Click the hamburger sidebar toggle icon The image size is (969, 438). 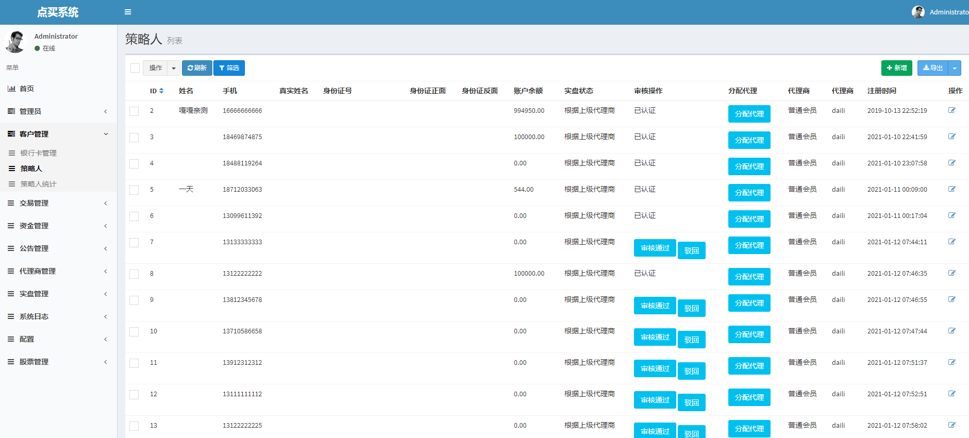(x=128, y=12)
